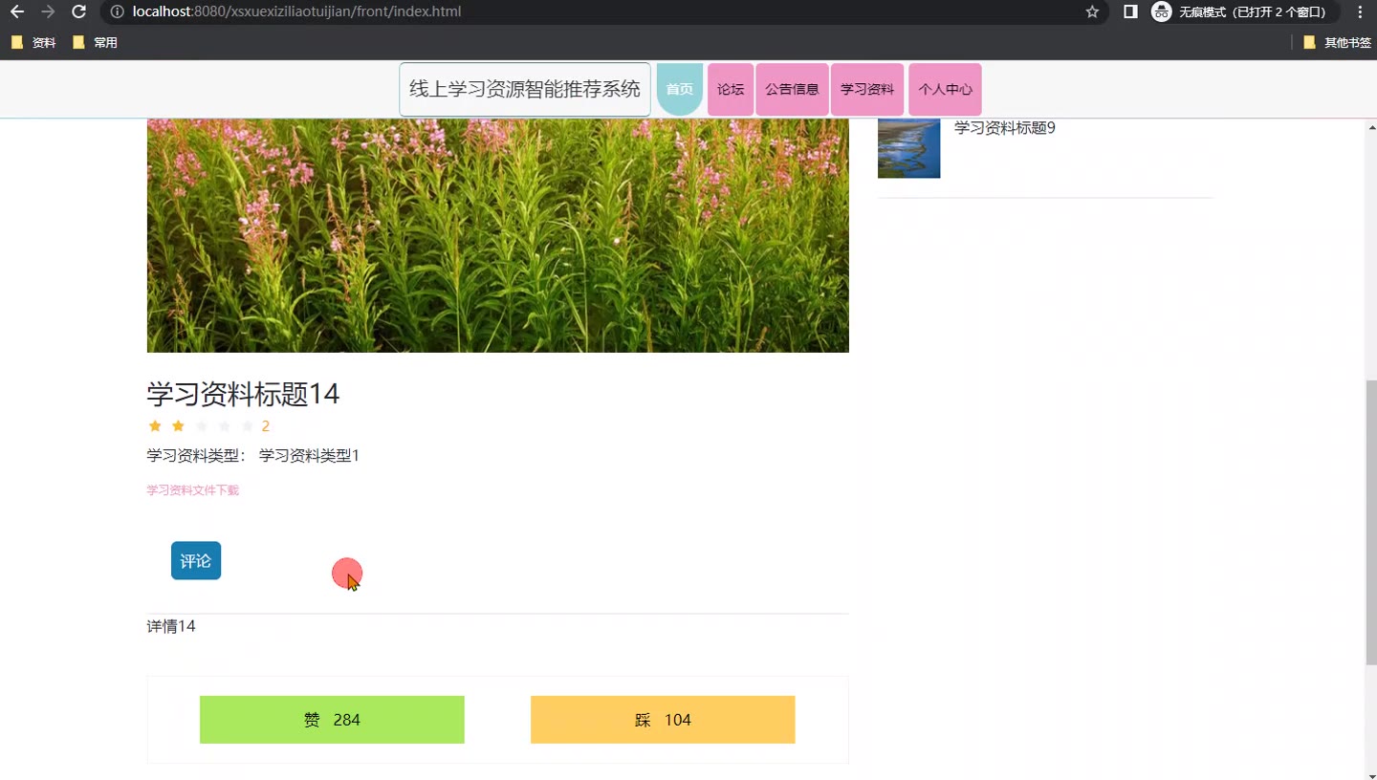Click the rating score number 2

pos(266,426)
